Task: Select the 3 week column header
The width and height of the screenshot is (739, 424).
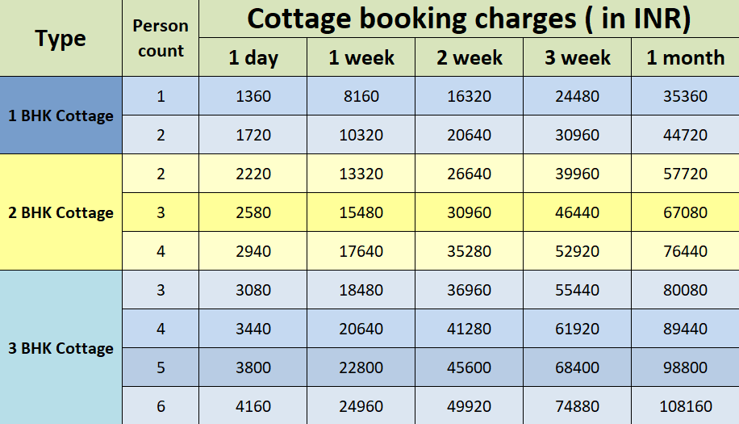Action: (x=577, y=58)
